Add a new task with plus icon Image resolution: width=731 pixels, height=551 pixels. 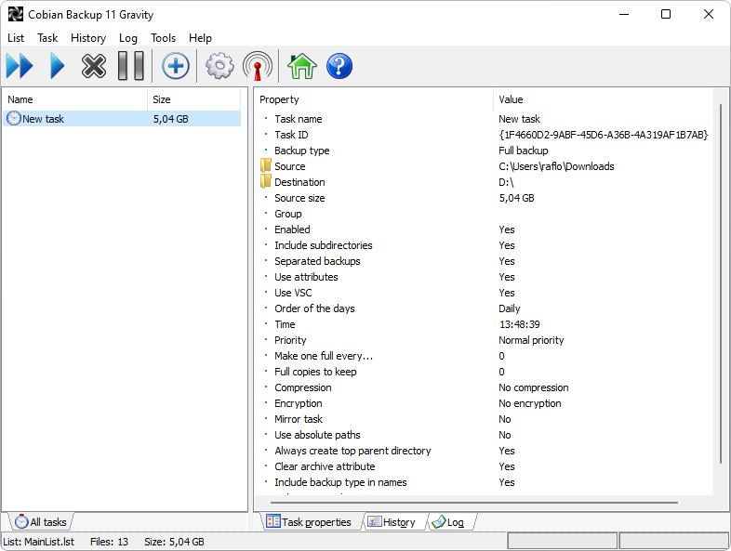(x=176, y=66)
